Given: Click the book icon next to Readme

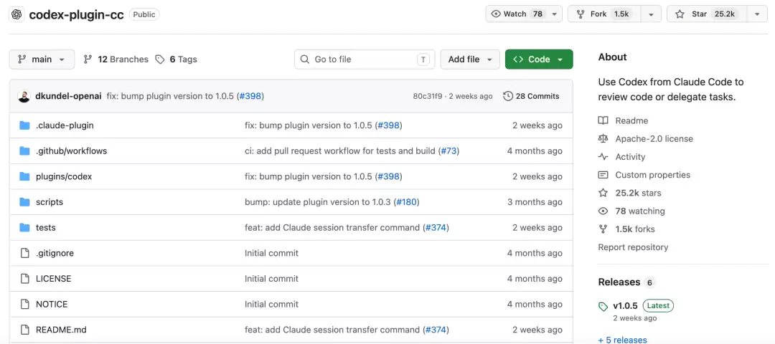Looking at the screenshot, I should click(x=603, y=120).
